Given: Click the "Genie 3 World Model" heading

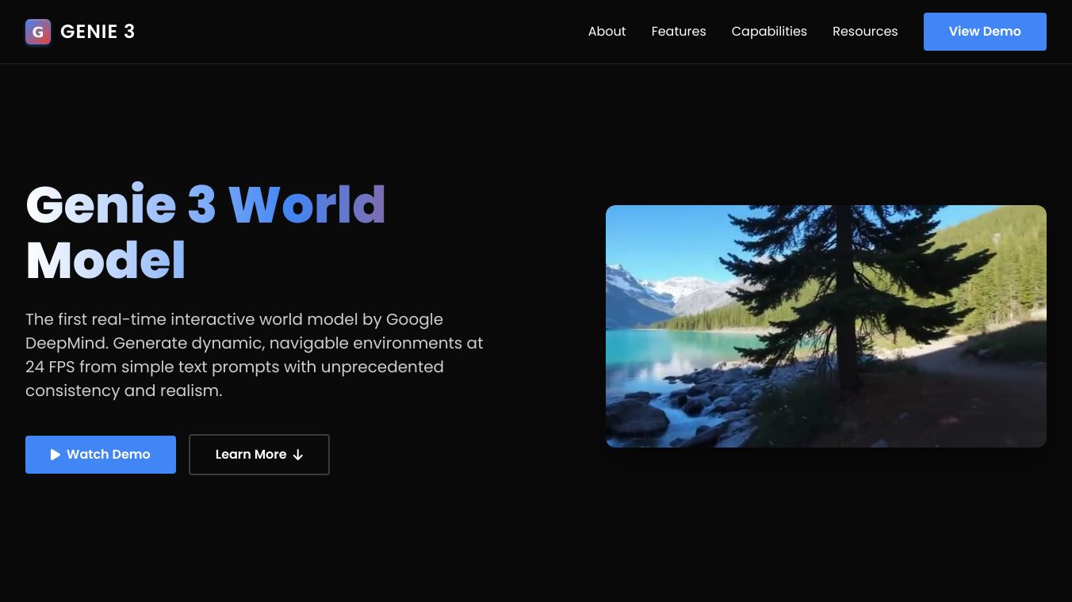Looking at the screenshot, I should pyautogui.click(x=206, y=232).
